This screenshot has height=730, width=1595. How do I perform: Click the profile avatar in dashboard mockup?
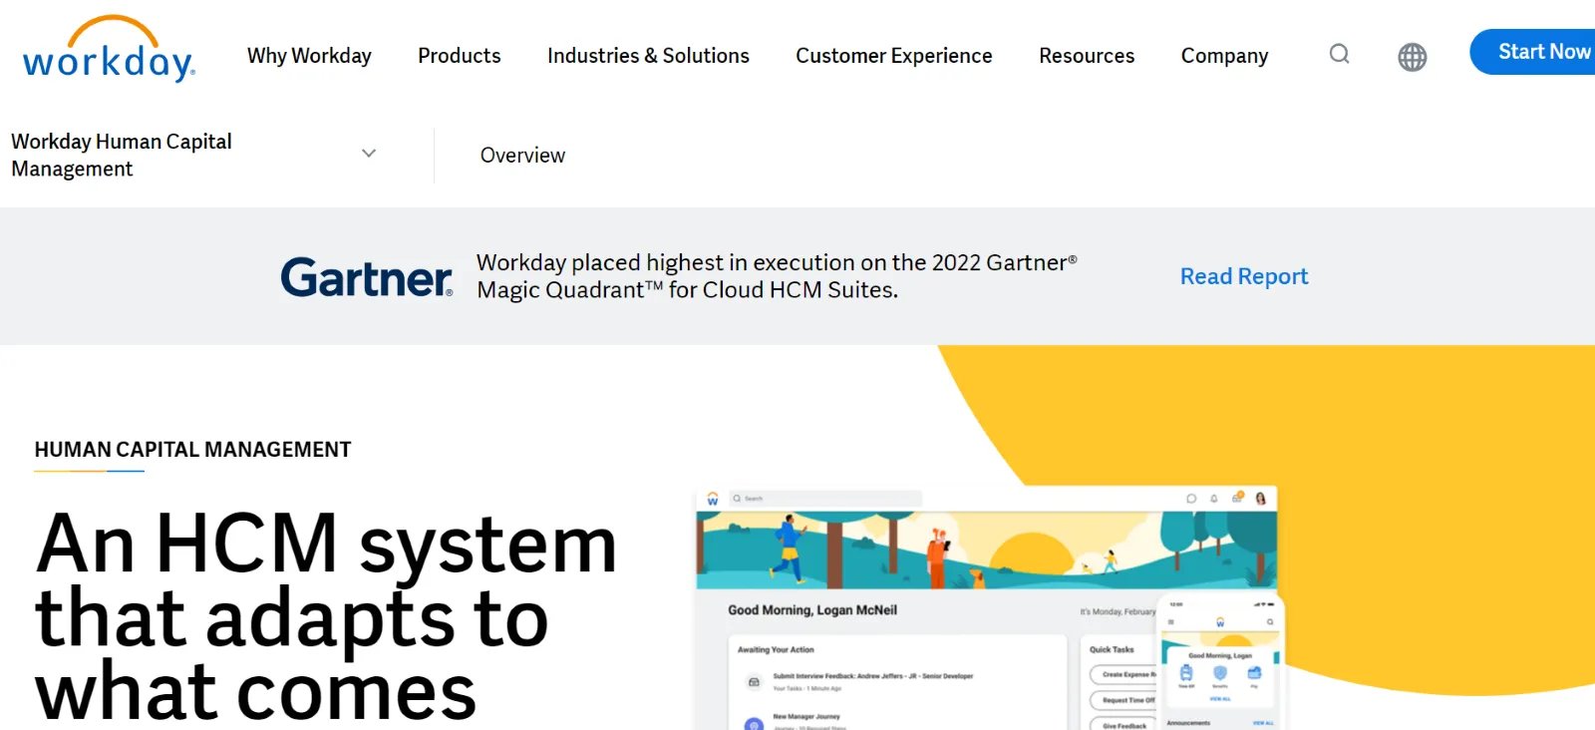(x=1260, y=499)
